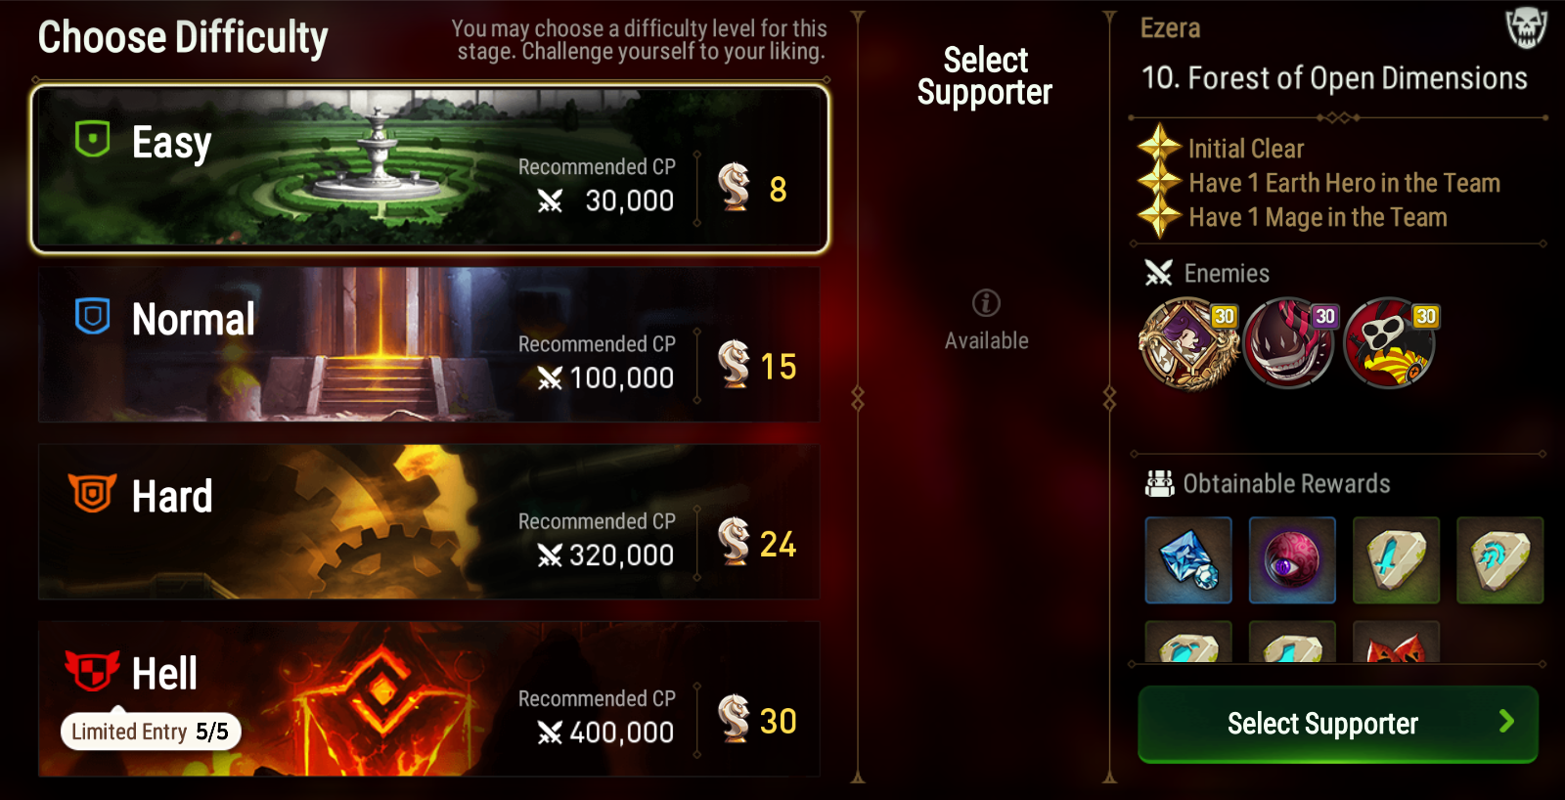This screenshot has width=1565, height=800.
Task: Choose the Hard difficulty option
Action: tap(428, 521)
